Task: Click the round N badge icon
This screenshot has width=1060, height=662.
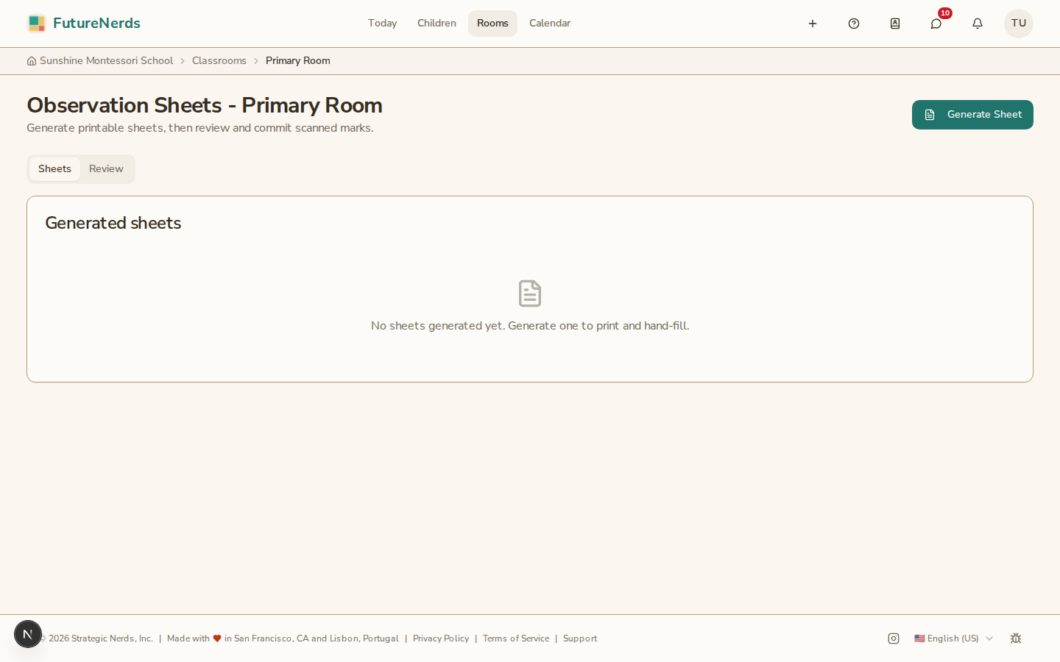Action: (28, 634)
